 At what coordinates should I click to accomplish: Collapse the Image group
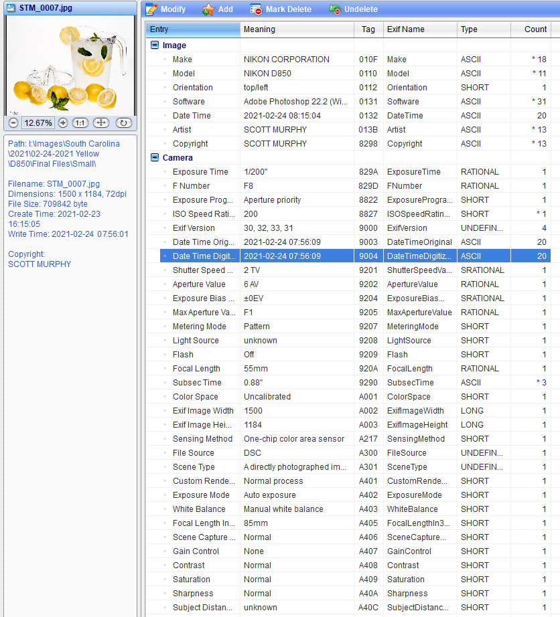(x=155, y=46)
